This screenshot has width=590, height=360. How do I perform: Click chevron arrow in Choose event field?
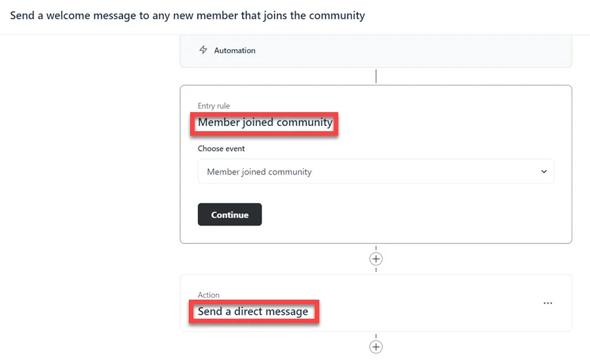[543, 172]
